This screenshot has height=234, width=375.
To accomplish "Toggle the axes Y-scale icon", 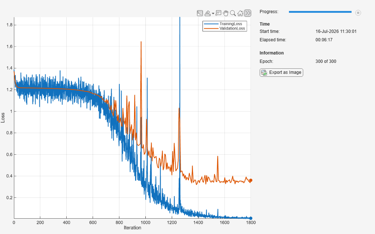I will (200, 13).
